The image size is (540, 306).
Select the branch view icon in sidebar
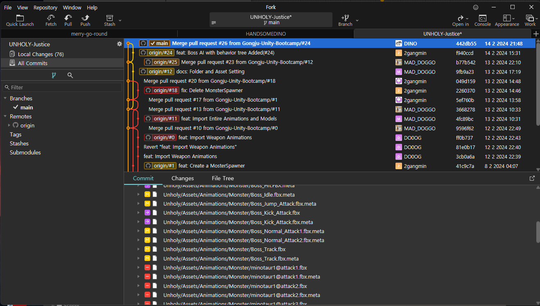[x=54, y=75]
